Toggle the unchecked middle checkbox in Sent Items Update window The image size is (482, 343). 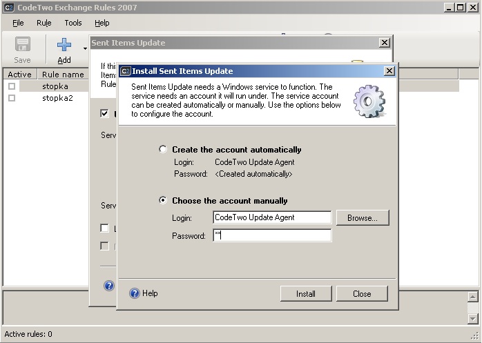click(x=104, y=228)
